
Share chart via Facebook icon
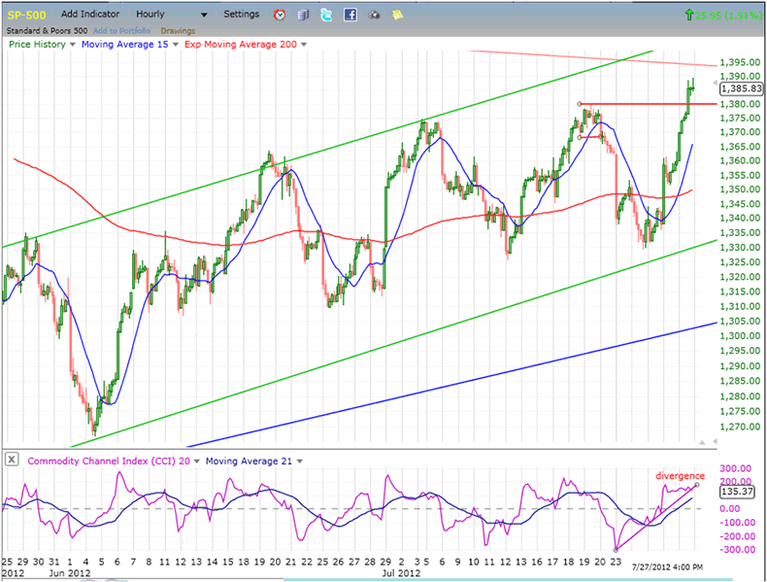point(350,16)
